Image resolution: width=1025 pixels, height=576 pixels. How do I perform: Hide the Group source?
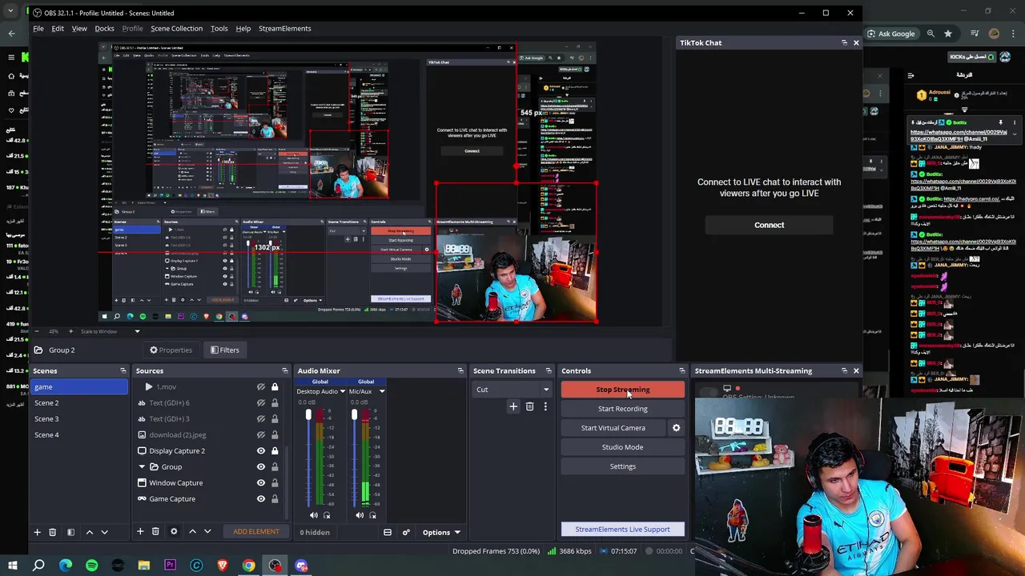[x=261, y=466]
